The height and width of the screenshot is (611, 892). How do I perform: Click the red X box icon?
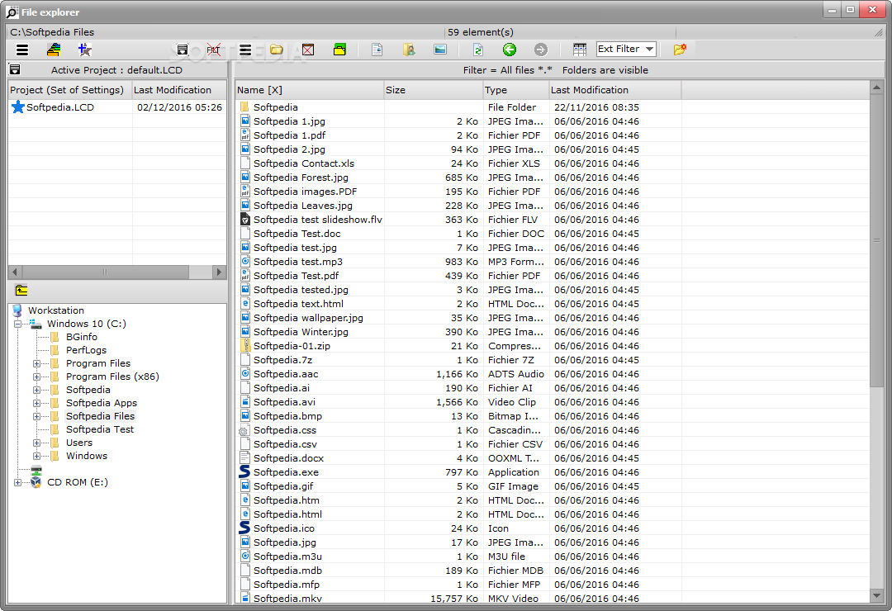coord(308,50)
